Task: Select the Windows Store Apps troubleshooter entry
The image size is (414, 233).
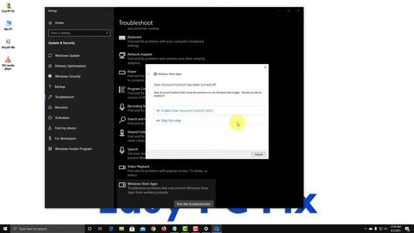Action: click(x=166, y=188)
